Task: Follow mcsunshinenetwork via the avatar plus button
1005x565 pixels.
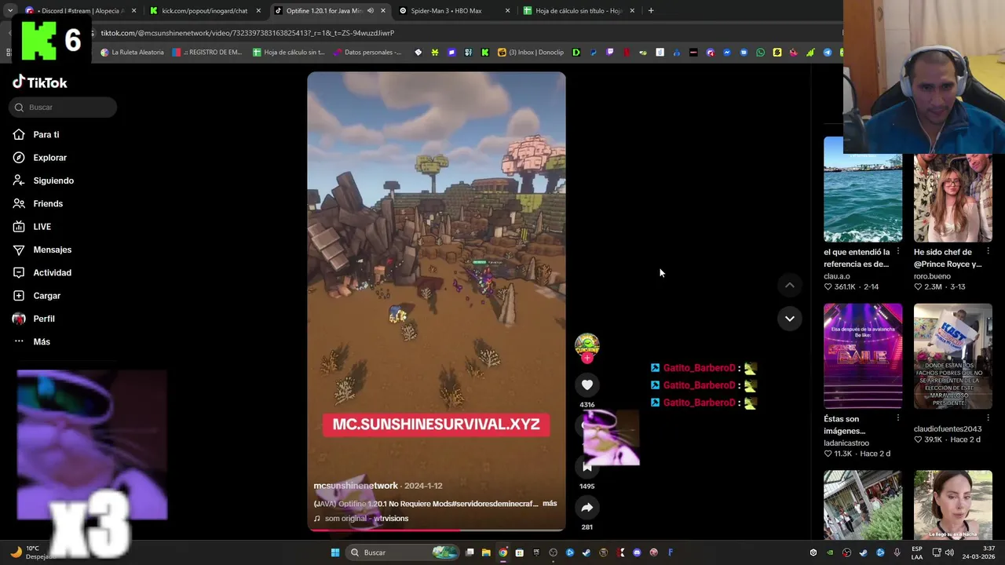Action: [587, 359]
